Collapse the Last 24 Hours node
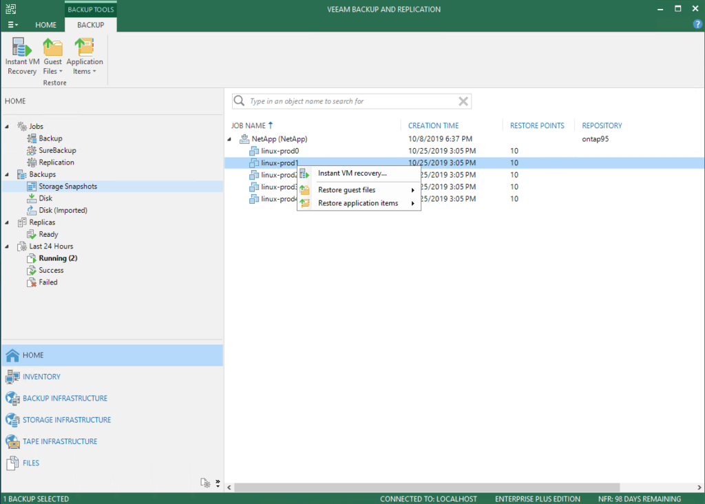This screenshot has height=504, width=705. pyautogui.click(x=8, y=246)
